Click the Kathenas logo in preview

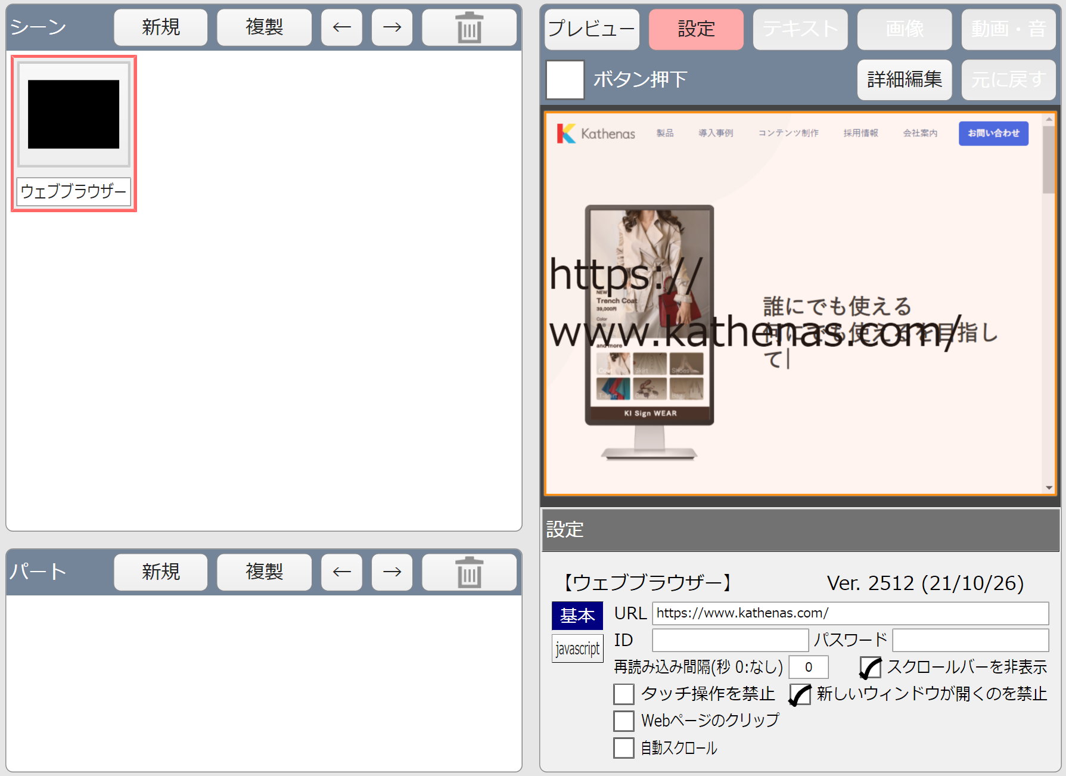(596, 134)
